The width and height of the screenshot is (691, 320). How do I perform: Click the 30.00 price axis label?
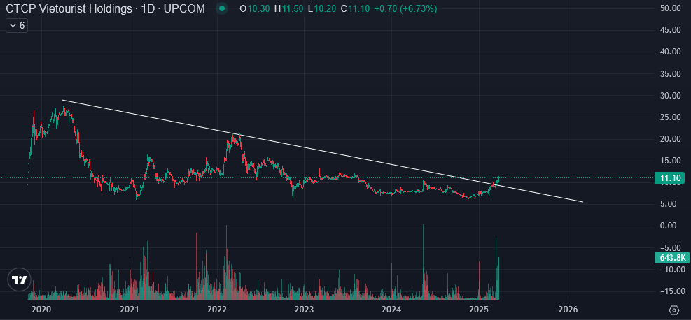(x=671, y=95)
